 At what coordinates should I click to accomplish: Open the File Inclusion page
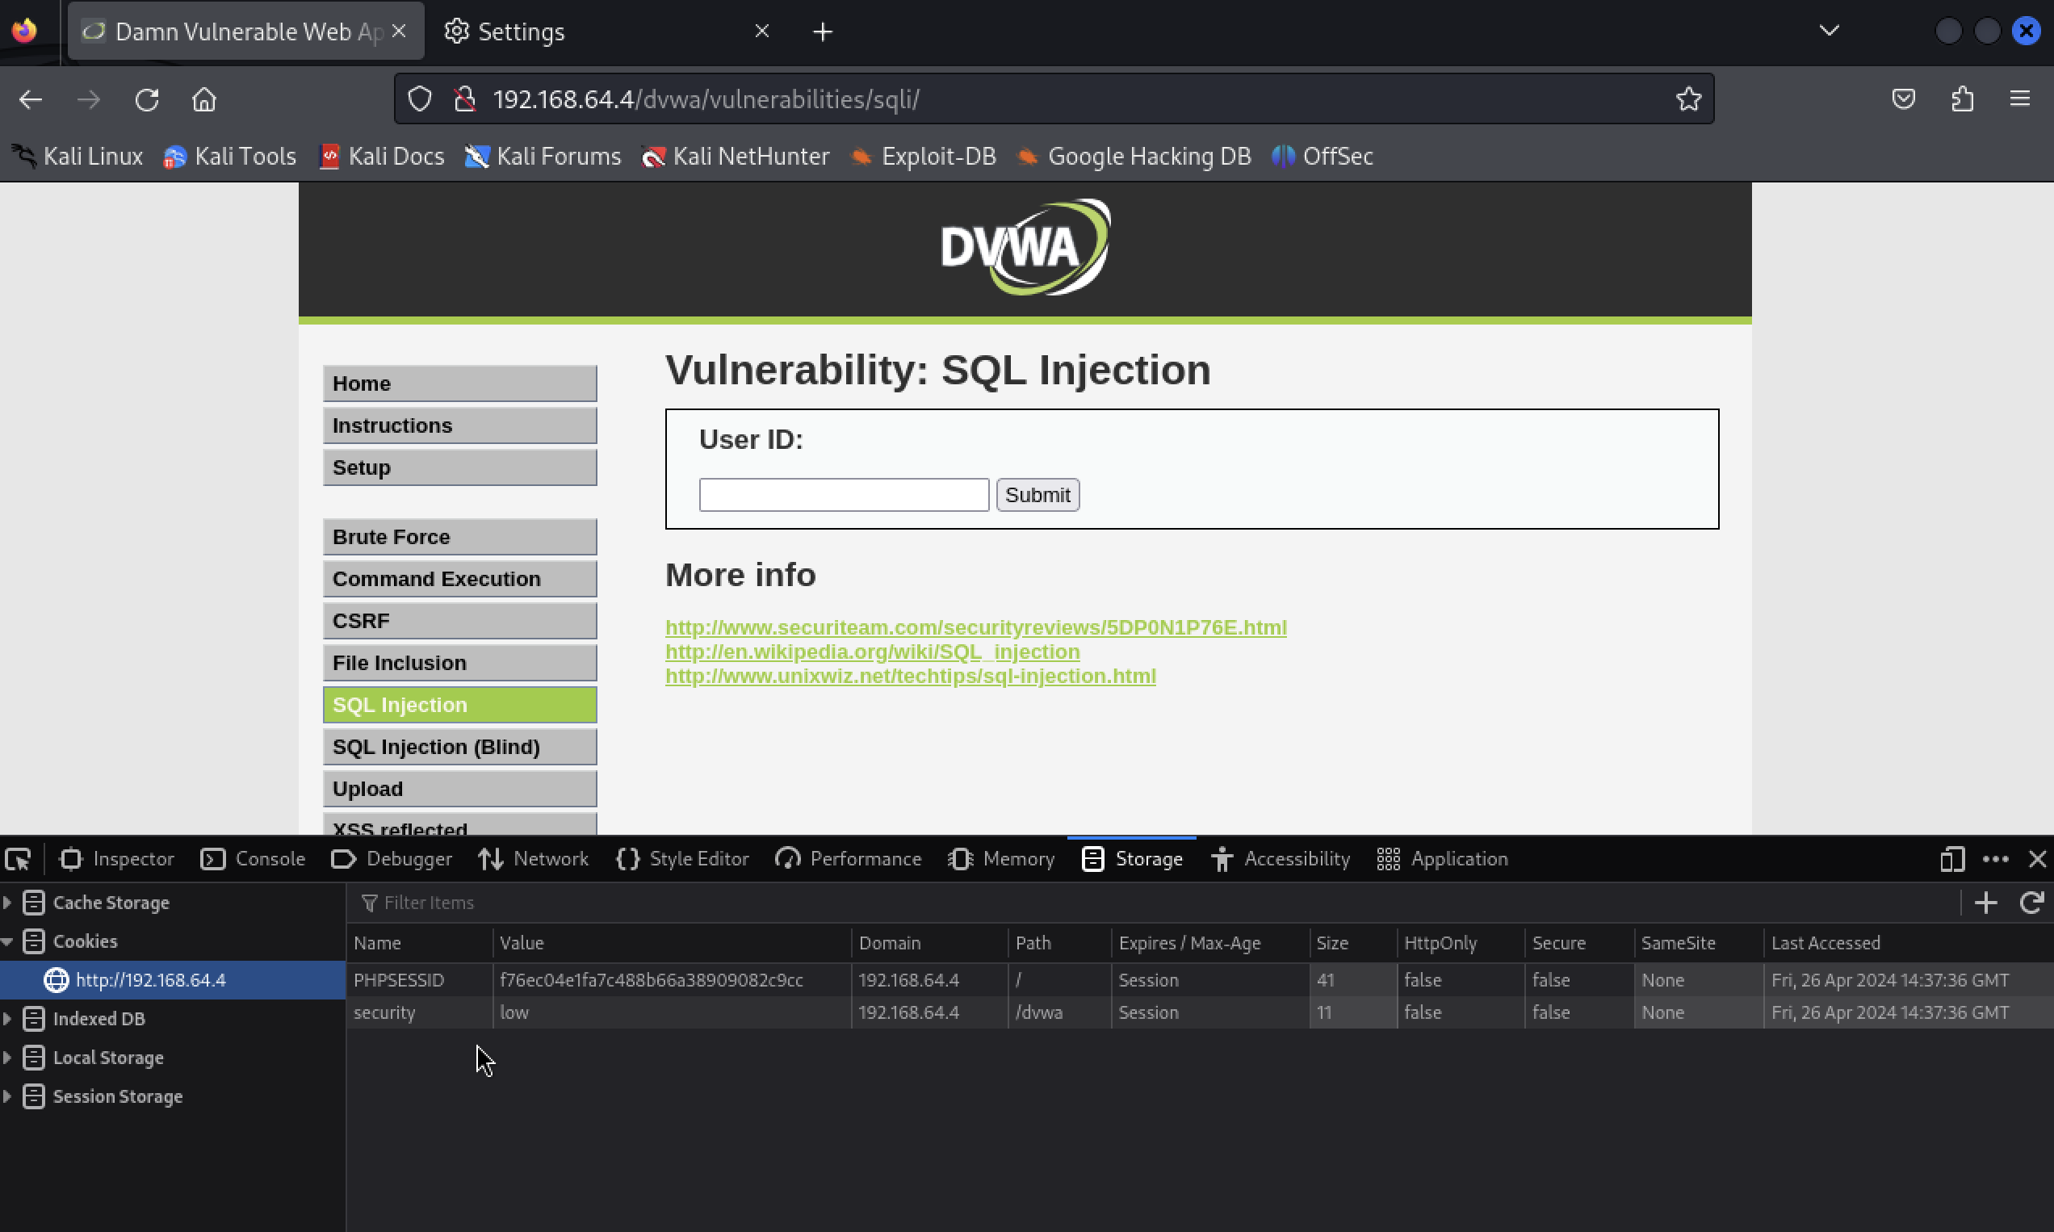pos(460,663)
